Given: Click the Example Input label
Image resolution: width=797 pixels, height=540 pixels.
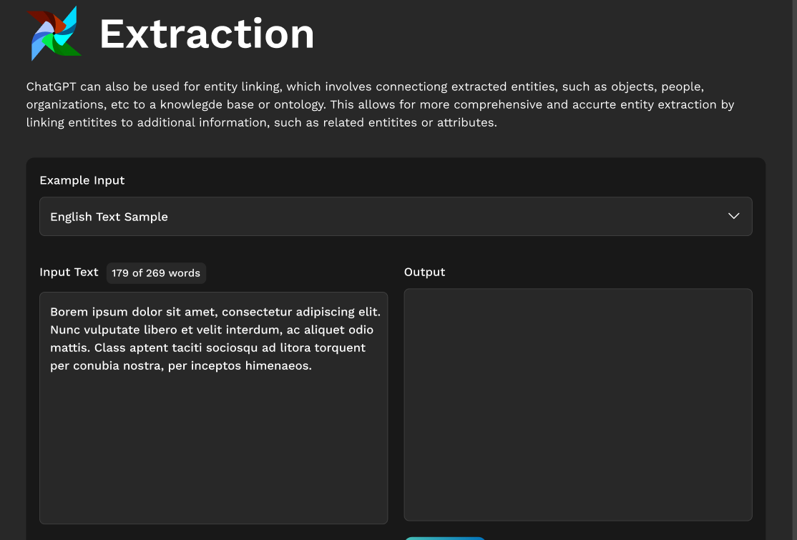Looking at the screenshot, I should 82,180.
